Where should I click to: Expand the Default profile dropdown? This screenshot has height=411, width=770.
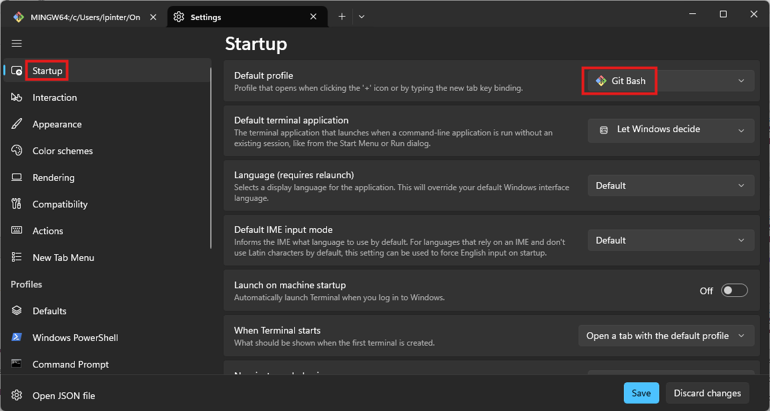pos(671,81)
